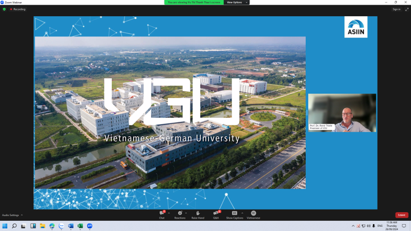Enter full screen mode icon
Image resolution: width=411 pixels, height=231 pixels.
[x=407, y=9]
